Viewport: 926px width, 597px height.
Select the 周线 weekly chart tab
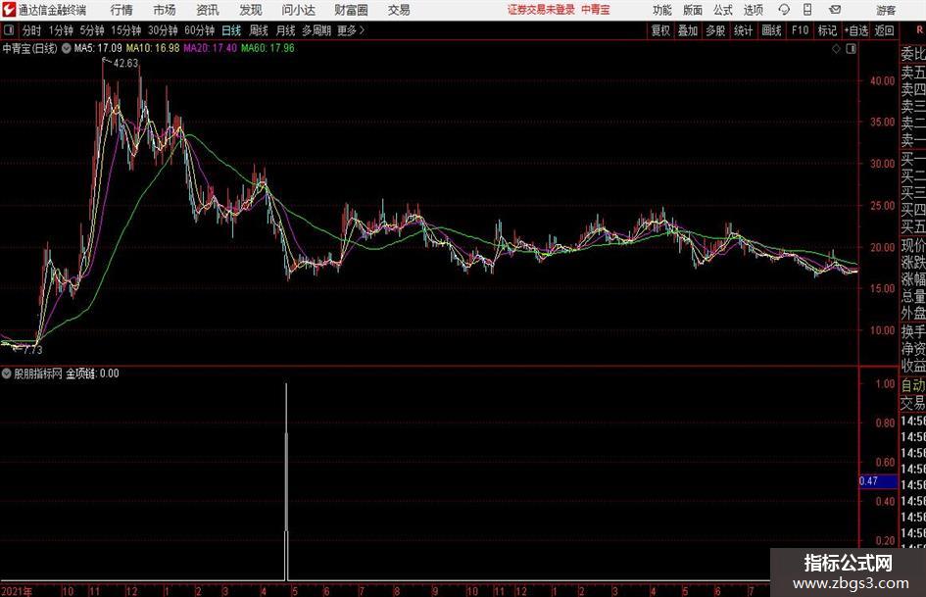point(259,30)
